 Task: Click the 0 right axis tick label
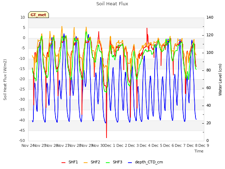207,141
